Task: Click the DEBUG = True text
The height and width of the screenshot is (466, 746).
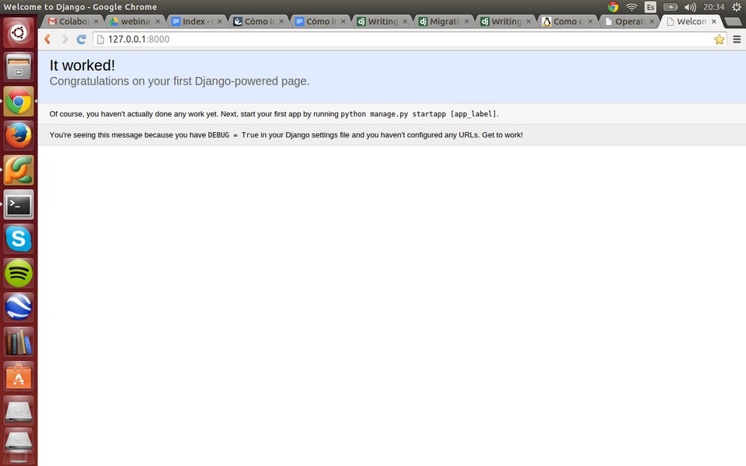Action: [233, 135]
